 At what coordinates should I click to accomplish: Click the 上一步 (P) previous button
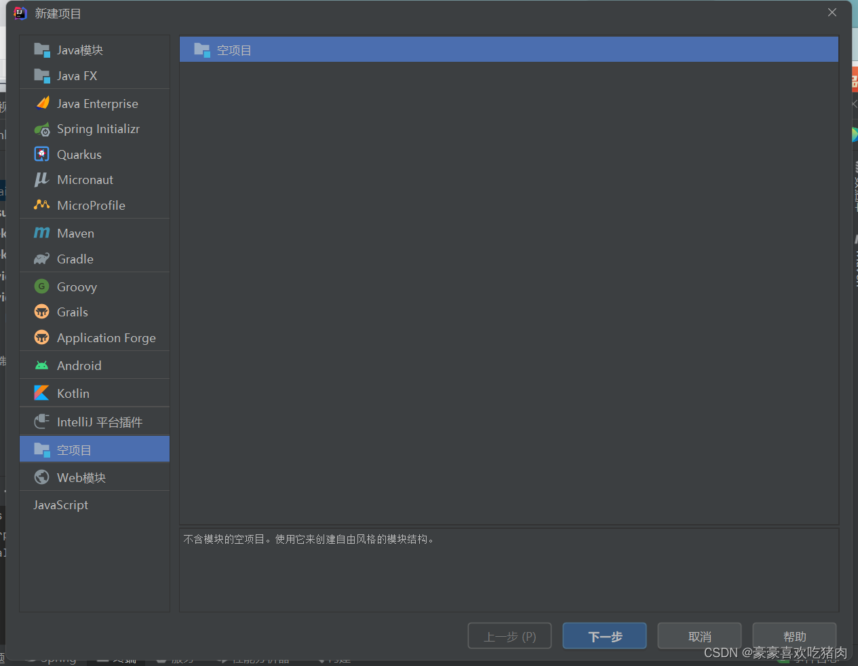[509, 636]
